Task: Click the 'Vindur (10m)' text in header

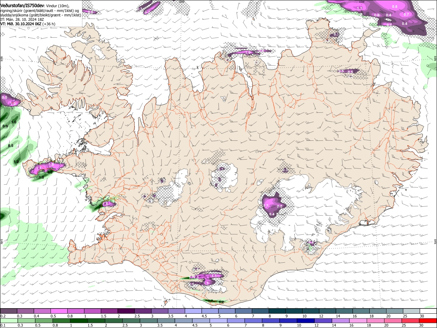Action: tap(57, 6)
